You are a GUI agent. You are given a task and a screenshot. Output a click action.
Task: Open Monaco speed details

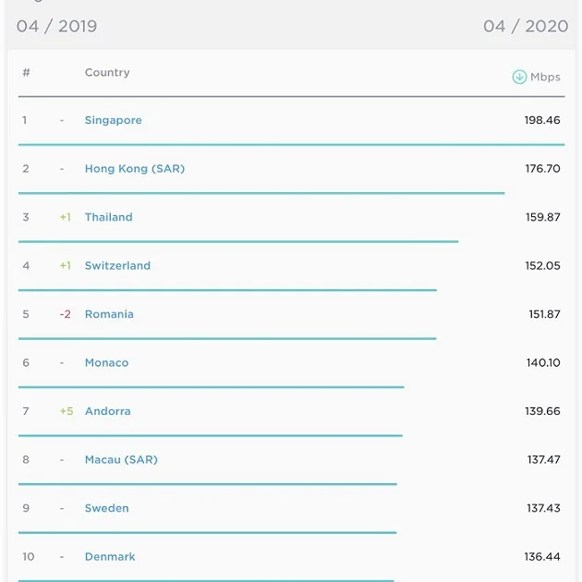pyautogui.click(x=106, y=363)
